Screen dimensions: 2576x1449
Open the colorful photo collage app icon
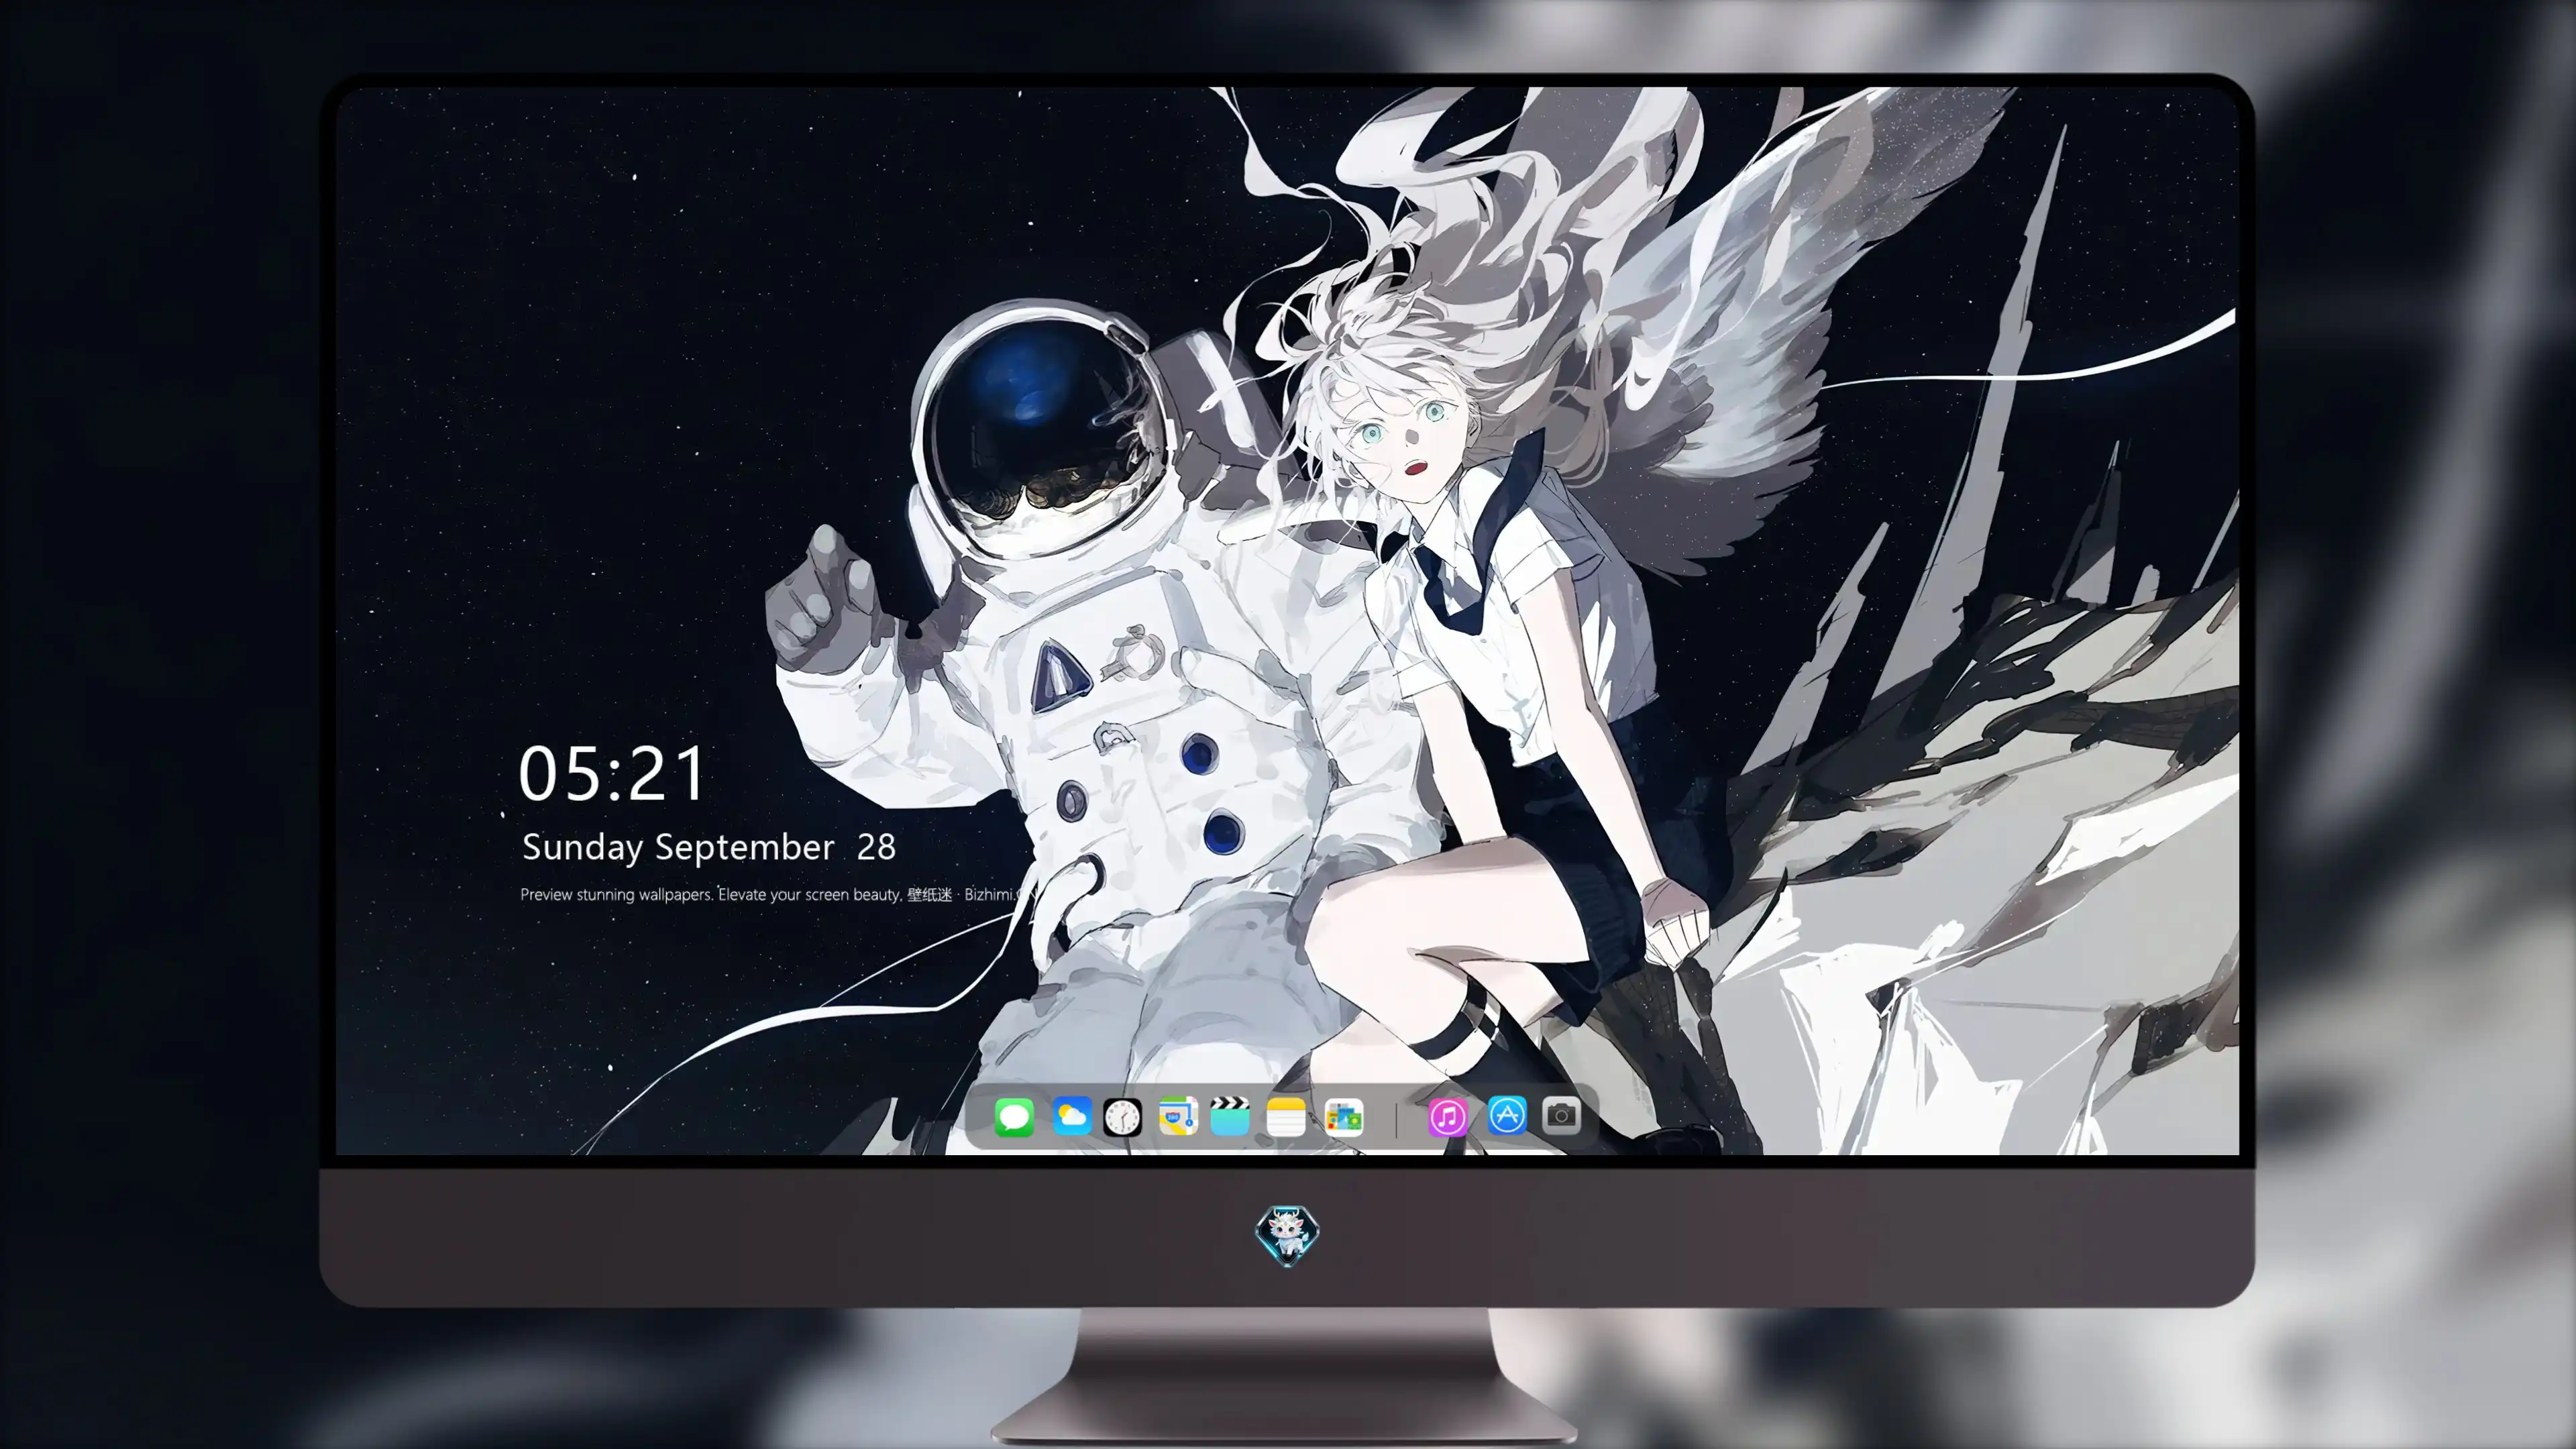click(x=1343, y=1117)
